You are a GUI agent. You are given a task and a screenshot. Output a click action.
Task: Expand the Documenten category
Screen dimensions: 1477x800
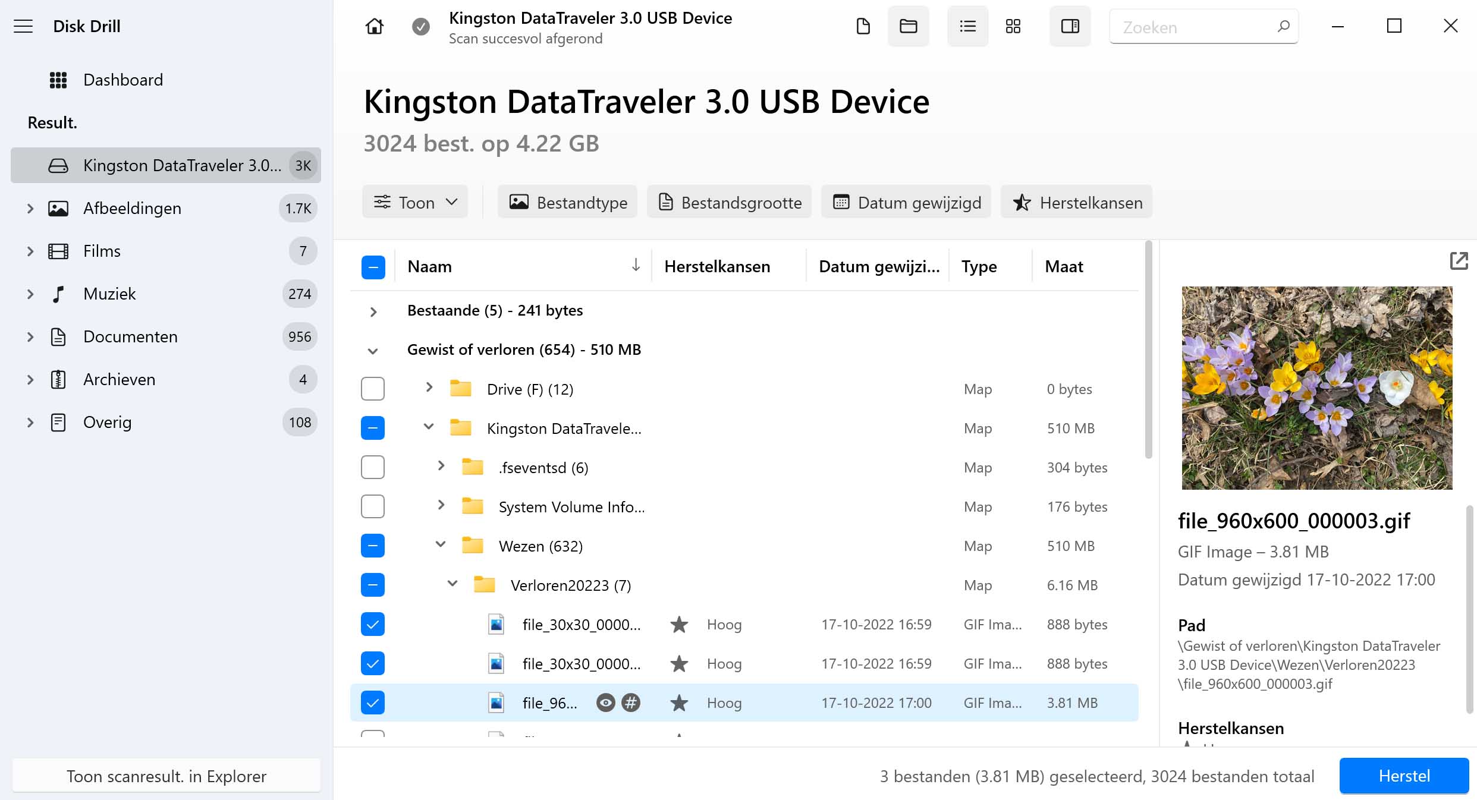click(x=30, y=336)
